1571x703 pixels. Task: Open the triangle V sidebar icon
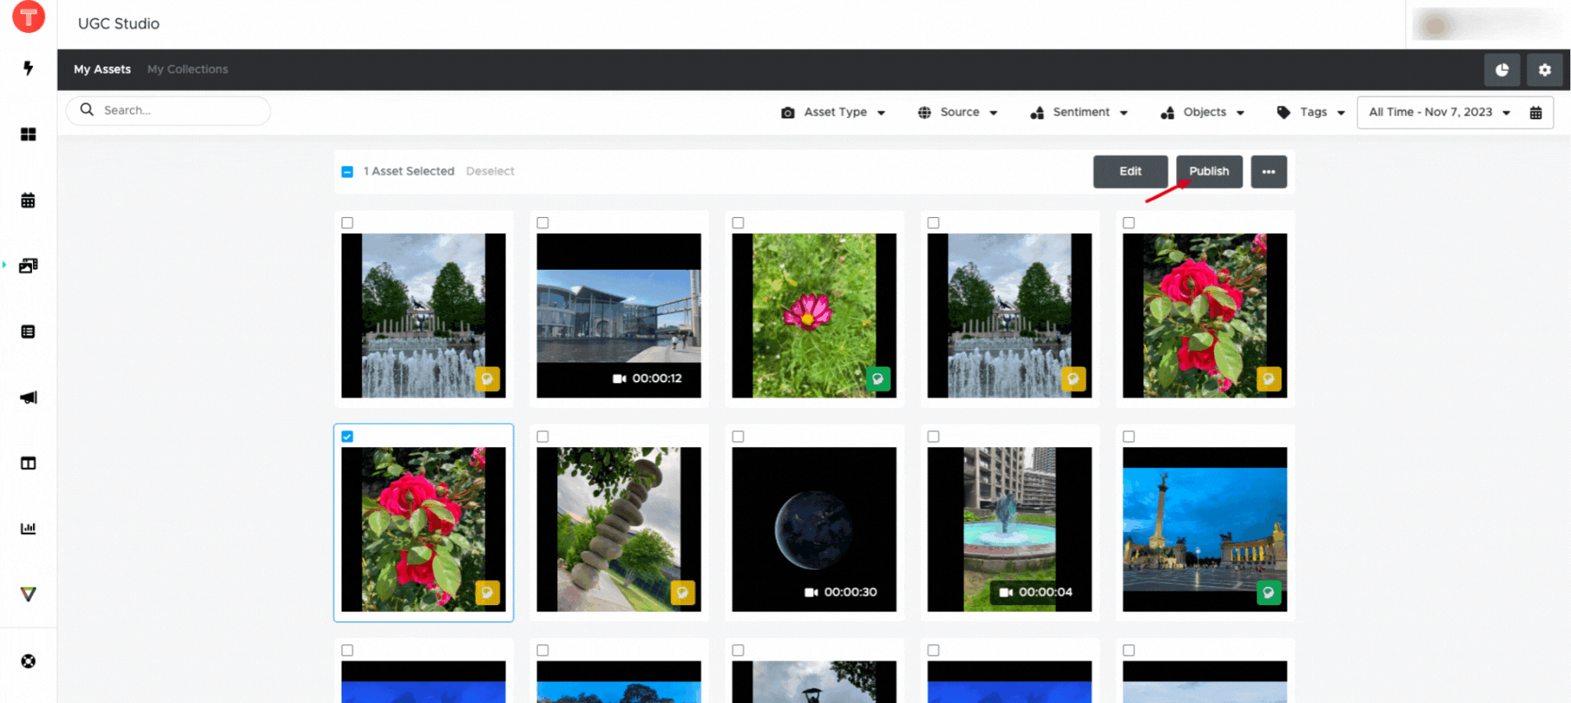(28, 594)
